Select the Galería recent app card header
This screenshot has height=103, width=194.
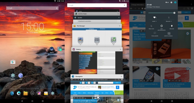coord(97,49)
